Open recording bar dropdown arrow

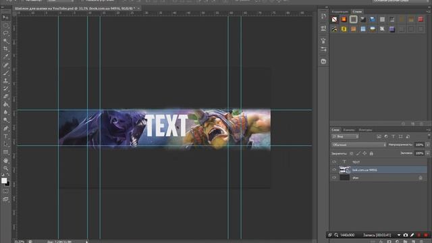[x=399, y=235]
